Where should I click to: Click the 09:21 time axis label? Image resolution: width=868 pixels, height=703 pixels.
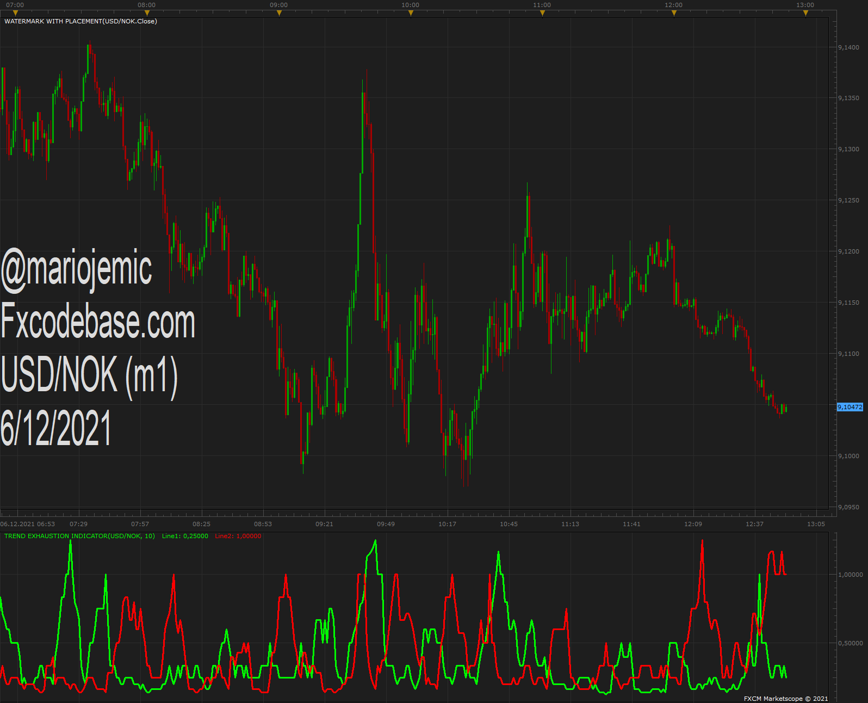(324, 524)
